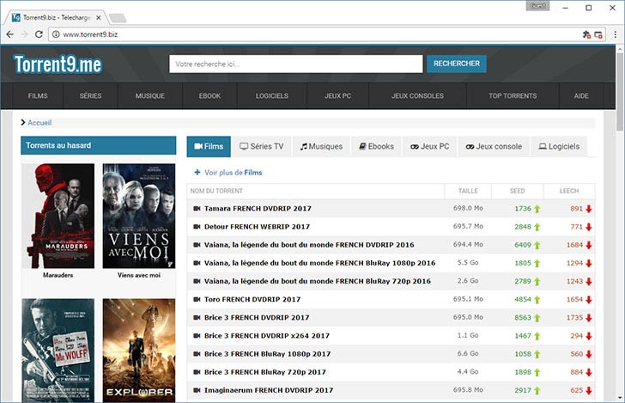Click the Explorer poster thumbnail
Viewport: 625px width, 403px height.
click(x=139, y=351)
